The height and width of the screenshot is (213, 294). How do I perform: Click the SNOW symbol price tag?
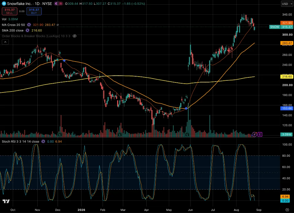point(275,27)
